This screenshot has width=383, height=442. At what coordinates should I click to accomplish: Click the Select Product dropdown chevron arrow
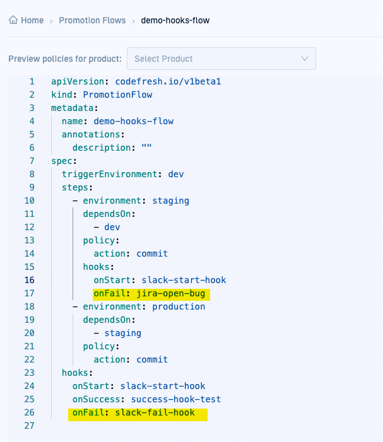coord(305,59)
